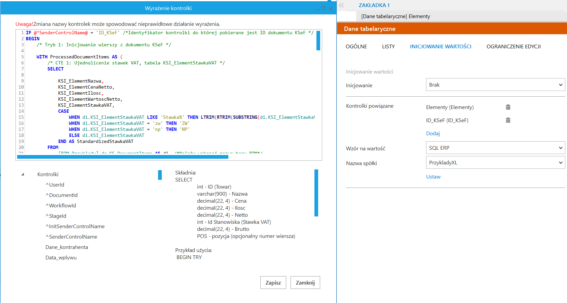The image size is (567, 303).
Task: Maximize the Wyrażenie kontrolki dialog
Action: (324, 8)
